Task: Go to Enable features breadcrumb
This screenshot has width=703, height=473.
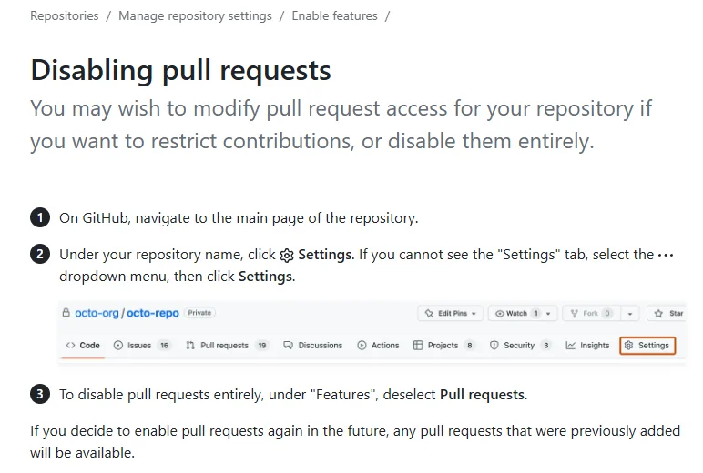Action: pos(334,15)
